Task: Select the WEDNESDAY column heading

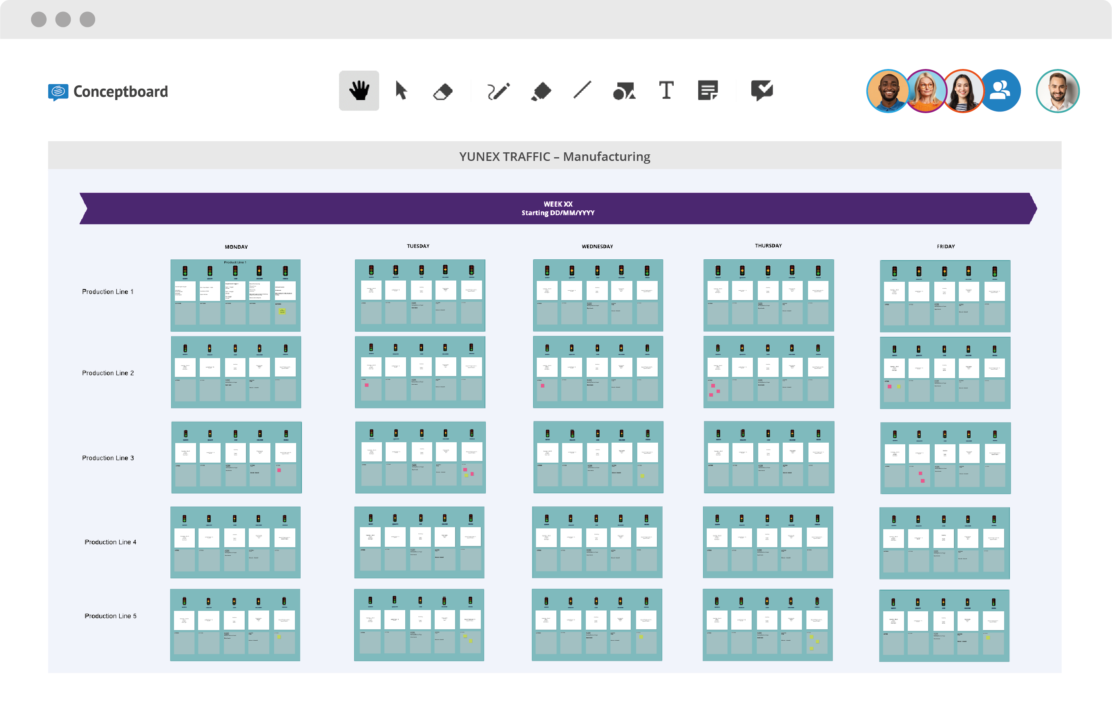Action: tap(597, 246)
